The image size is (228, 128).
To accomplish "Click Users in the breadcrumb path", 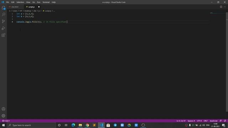I will pos(15,11).
